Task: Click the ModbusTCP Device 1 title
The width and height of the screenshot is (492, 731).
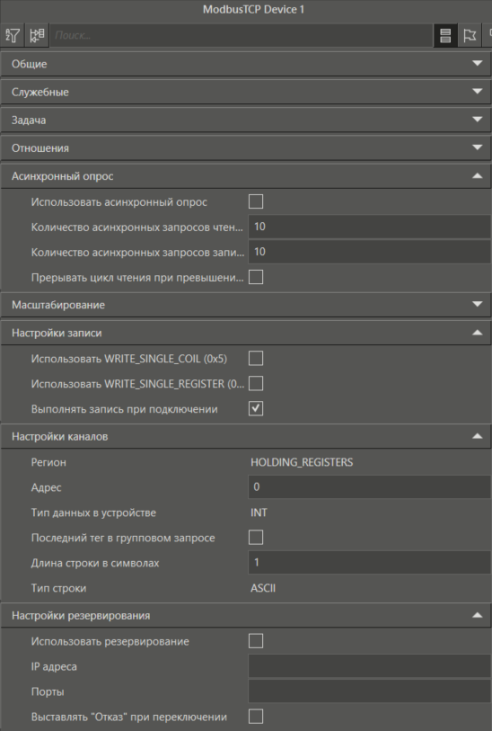Action: [x=254, y=9]
